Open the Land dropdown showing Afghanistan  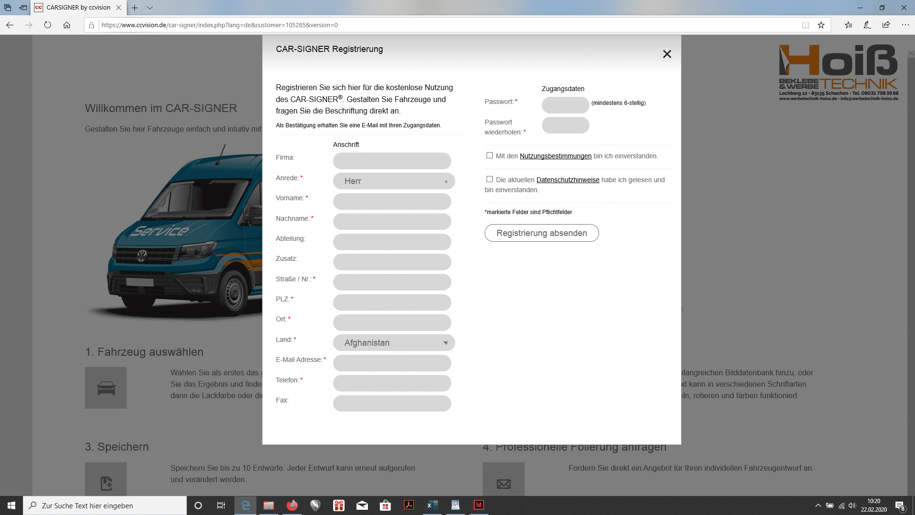(394, 343)
